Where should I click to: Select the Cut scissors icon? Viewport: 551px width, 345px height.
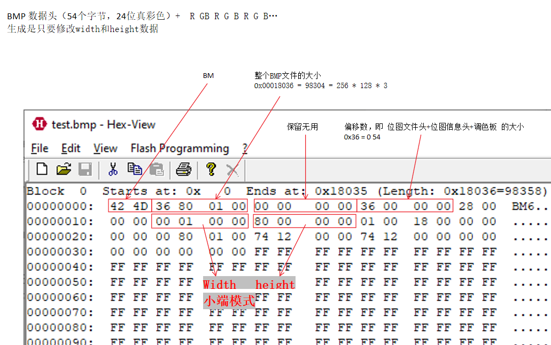tap(114, 169)
